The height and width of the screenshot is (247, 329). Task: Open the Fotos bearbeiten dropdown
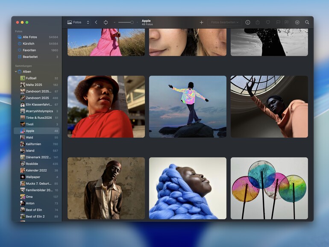(224, 22)
